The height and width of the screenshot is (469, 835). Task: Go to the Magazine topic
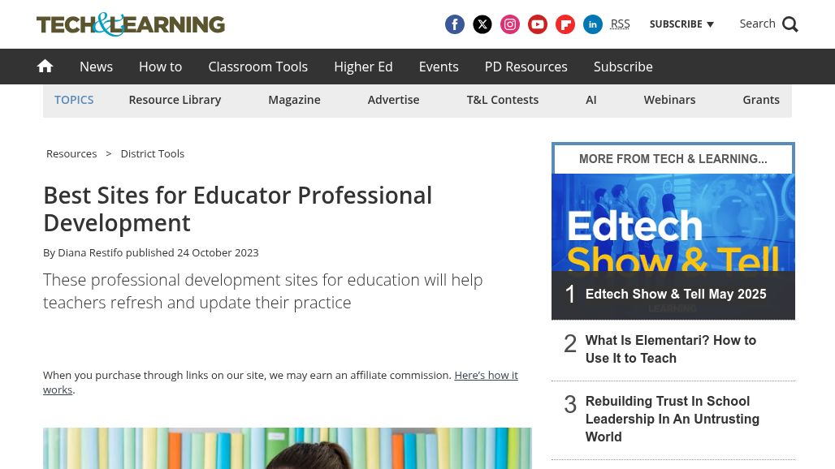(295, 100)
